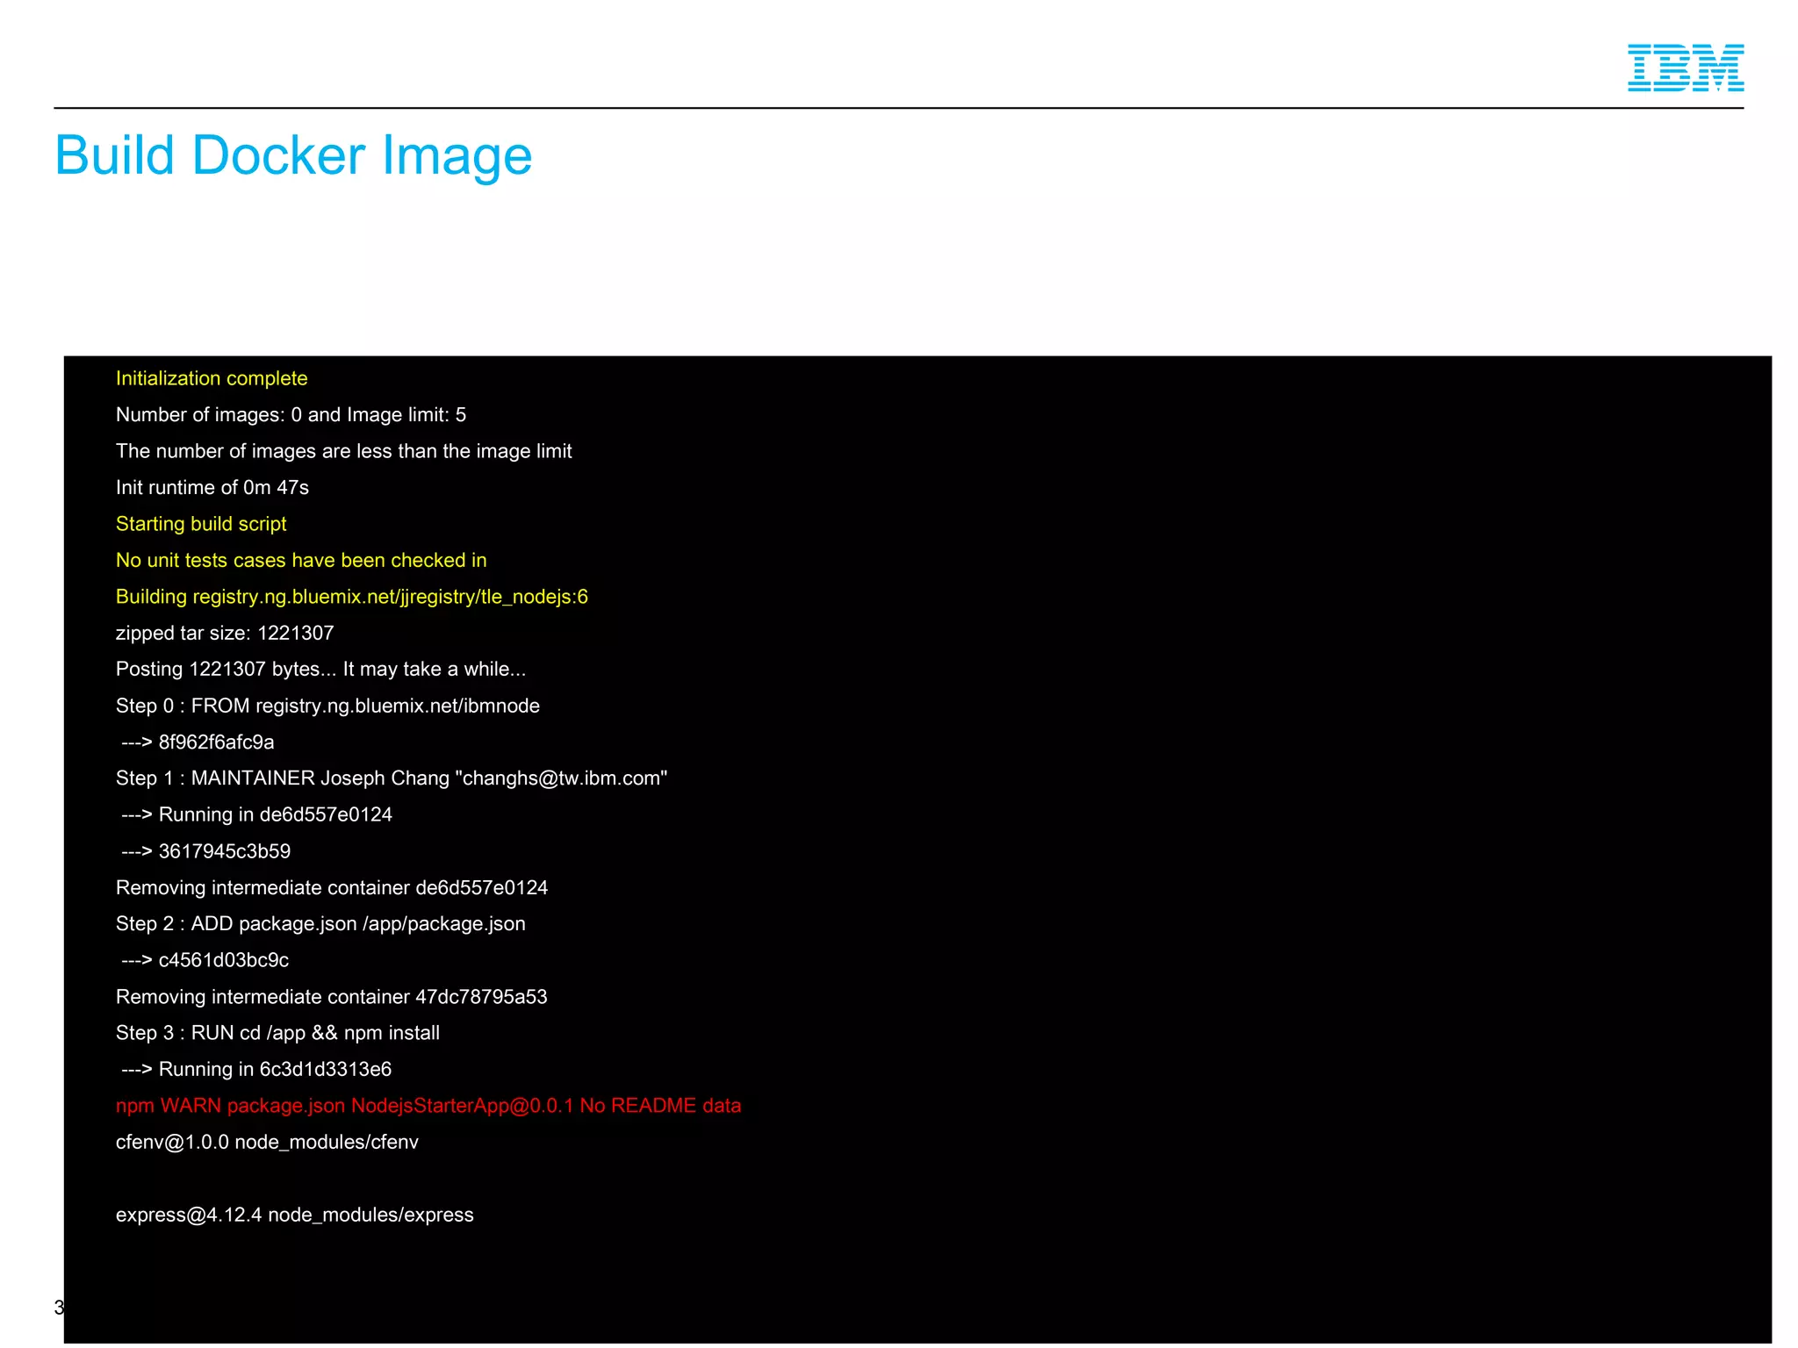Screen dimensions: 1798x1348
Task: Click the IBM logo
Action: [x=1686, y=68]
